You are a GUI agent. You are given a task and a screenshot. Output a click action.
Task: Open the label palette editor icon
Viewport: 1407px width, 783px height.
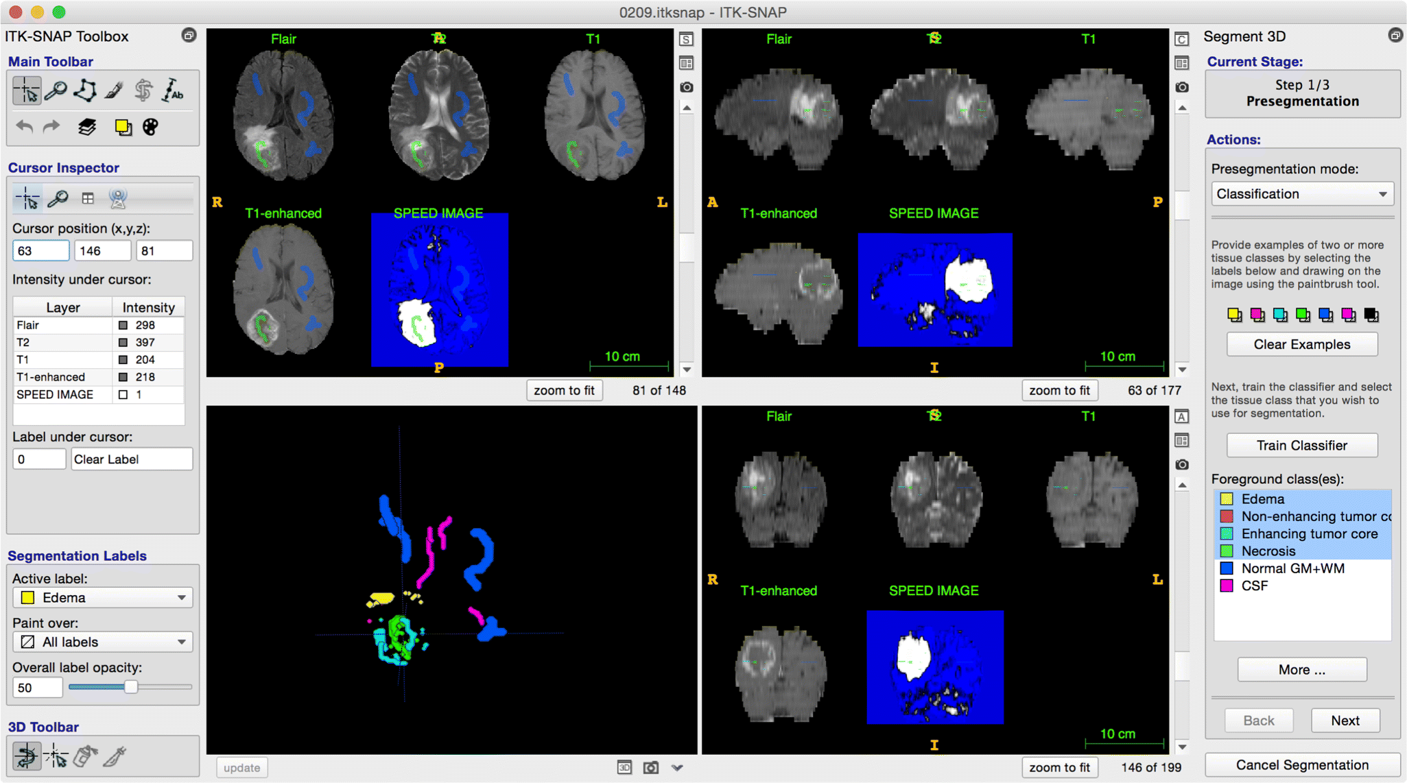point(150,126)
